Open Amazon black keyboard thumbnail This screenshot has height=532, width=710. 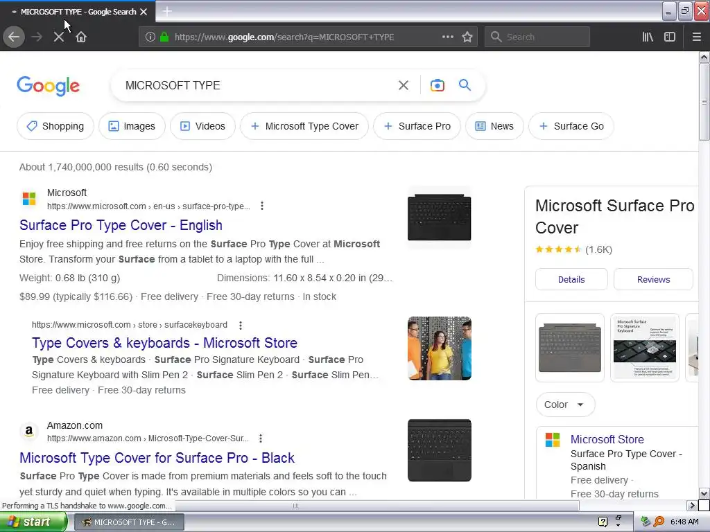[439, 450]
